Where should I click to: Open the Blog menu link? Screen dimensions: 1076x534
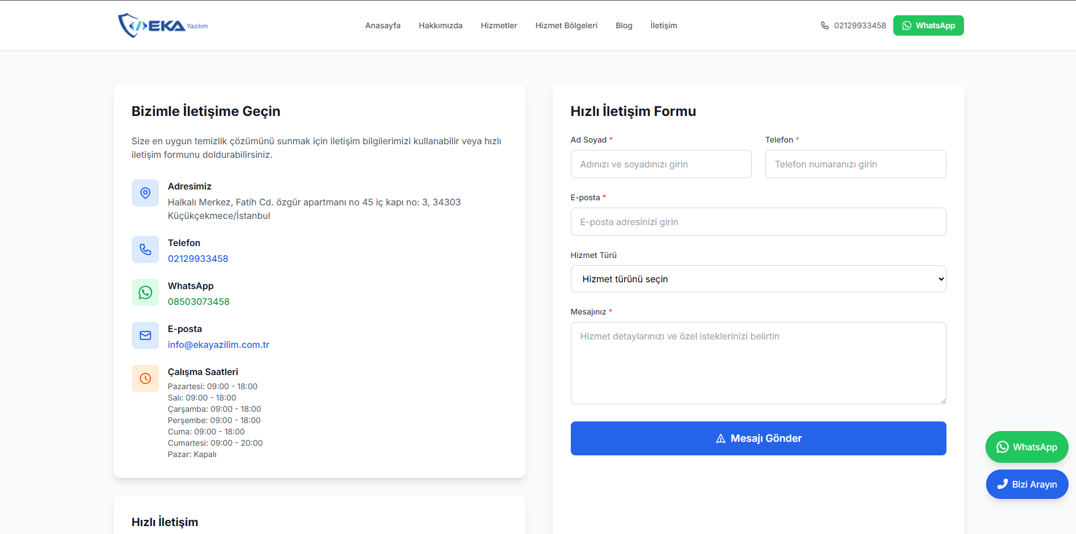(623, 25)
